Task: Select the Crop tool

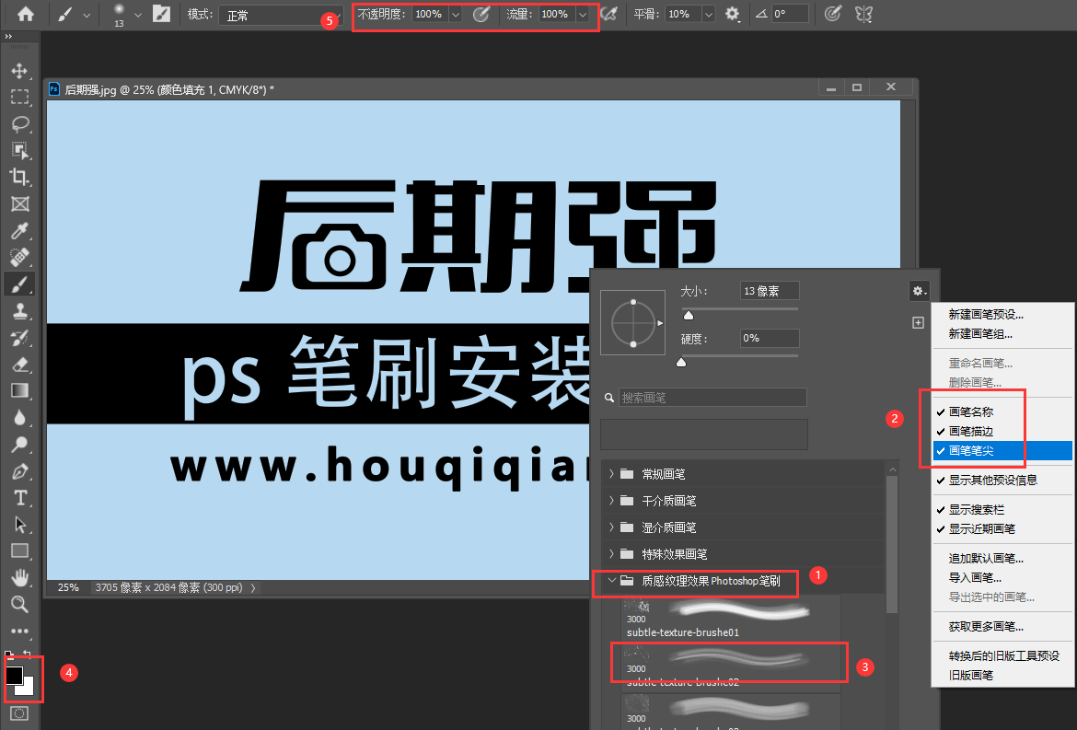Action: pos(20,177)
